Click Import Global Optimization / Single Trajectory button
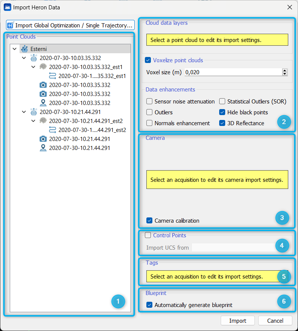The width and height of the screenshot is (298, 331). click(x=70, y=25)
